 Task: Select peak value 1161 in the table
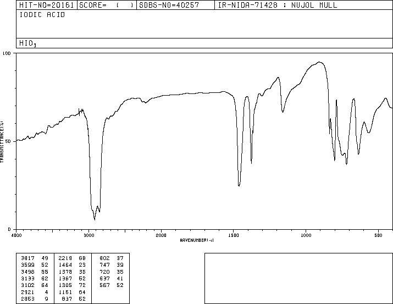pyautogui.click(x=65, y=292)
